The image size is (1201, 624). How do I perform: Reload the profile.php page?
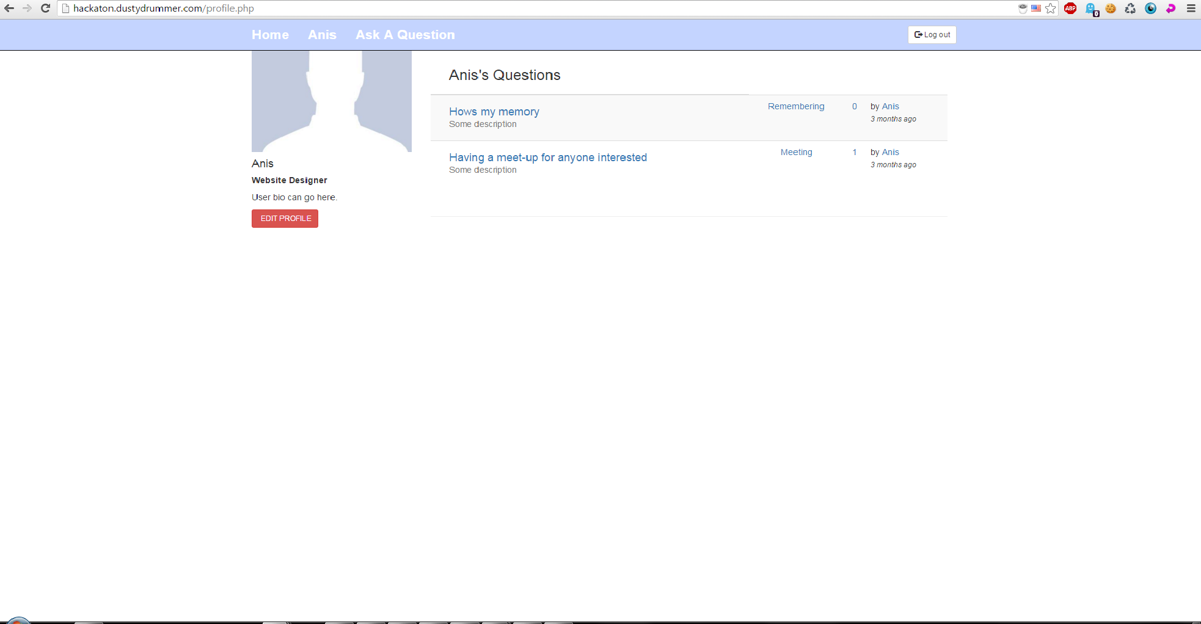pyautogui.click(x=45, y=9)
